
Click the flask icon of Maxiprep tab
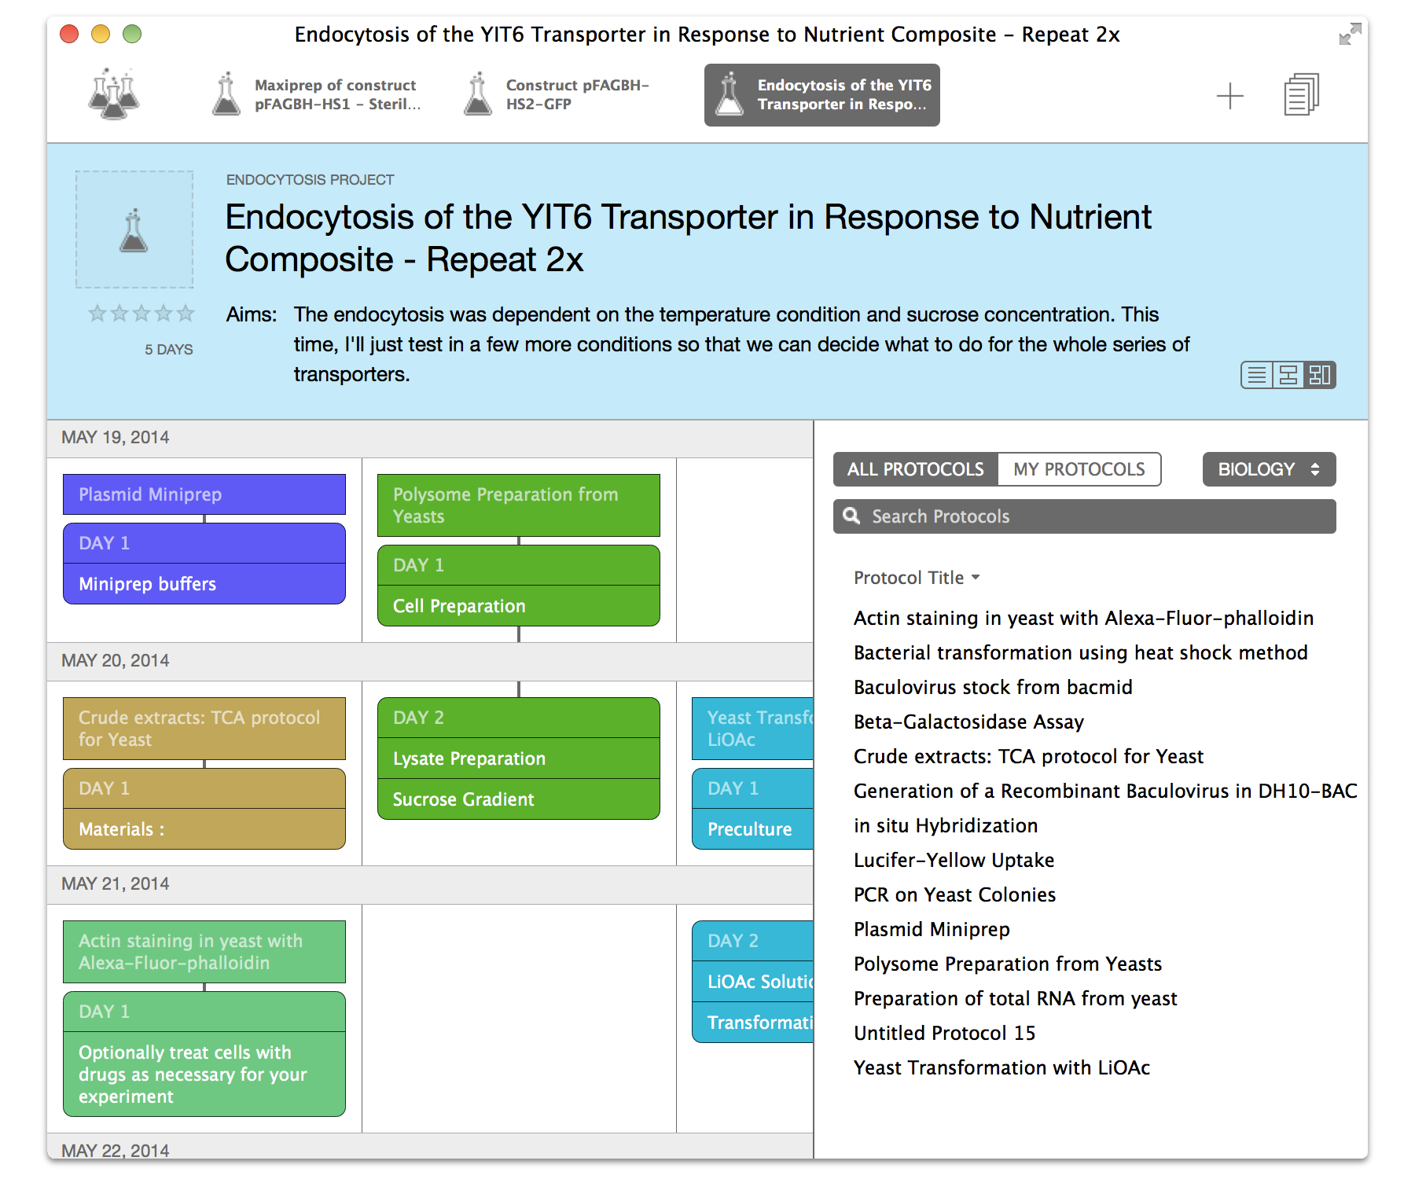coord(226,94)
